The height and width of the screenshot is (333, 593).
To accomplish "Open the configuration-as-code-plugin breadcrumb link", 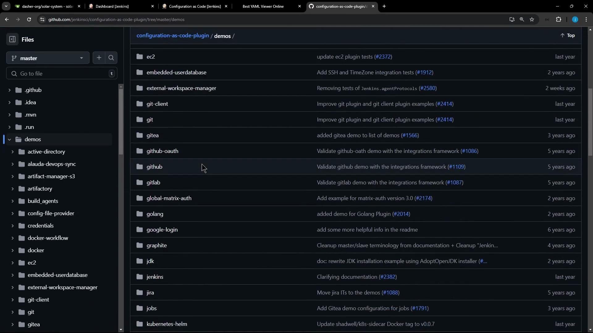I will 173,35.
